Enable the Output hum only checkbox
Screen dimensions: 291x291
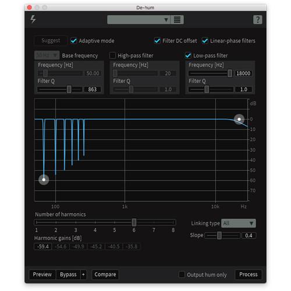(182, 275)
